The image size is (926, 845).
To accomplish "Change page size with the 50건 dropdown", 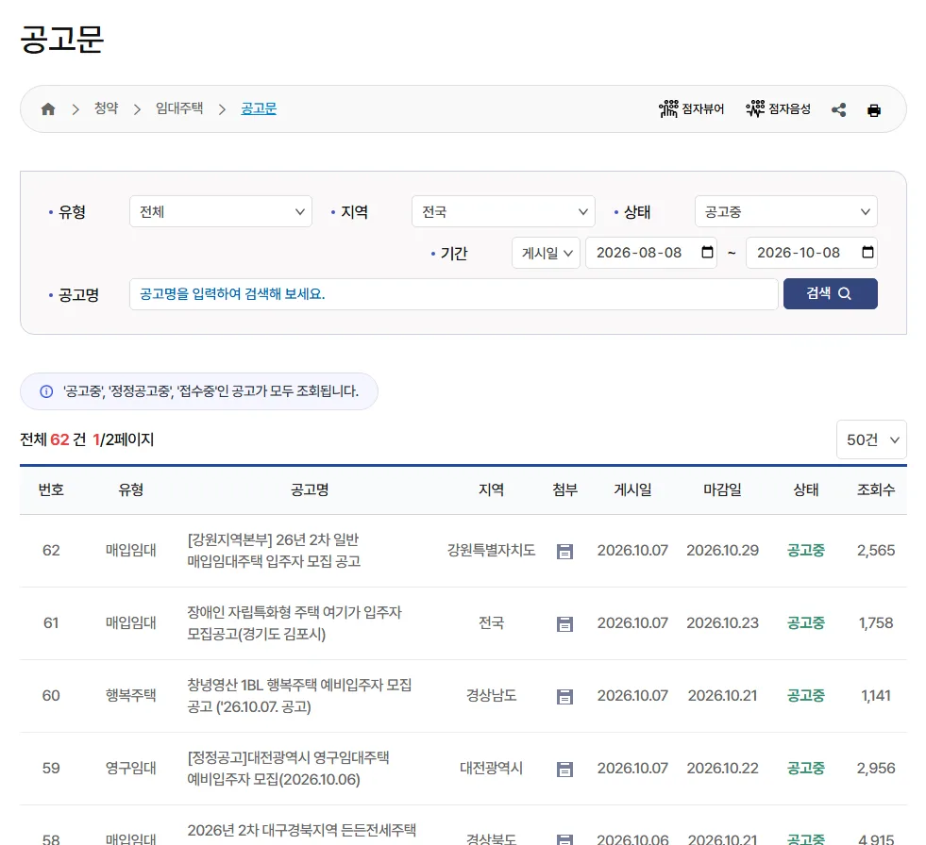I will [x=871, y=439].
